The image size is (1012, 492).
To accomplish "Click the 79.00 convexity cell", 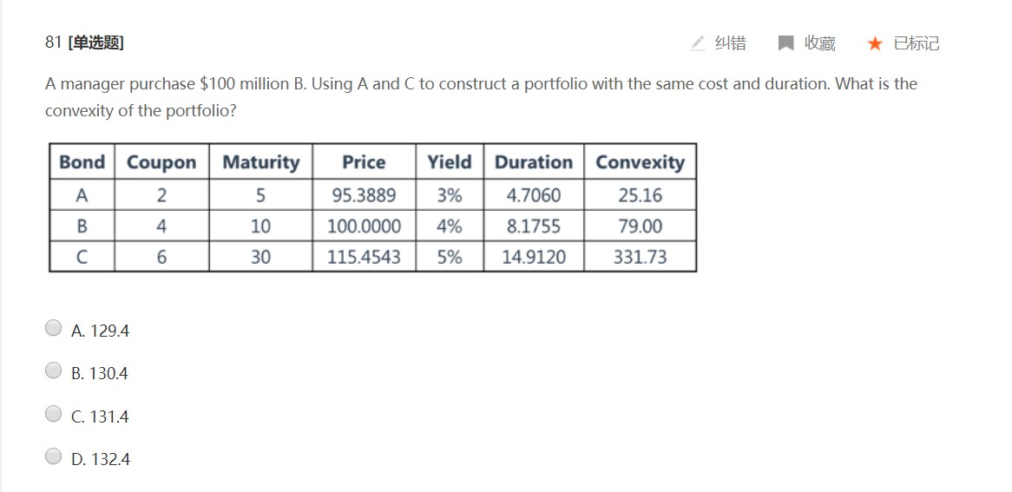I will (x=640, y=226).
